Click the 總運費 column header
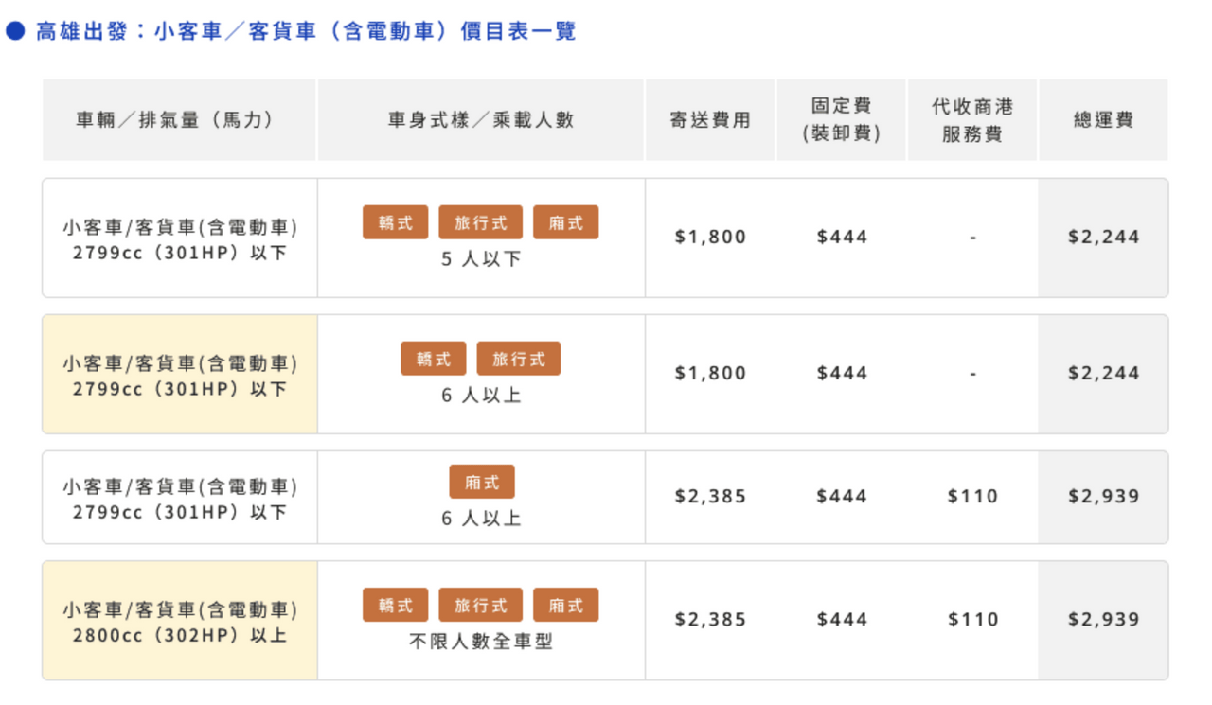 tap(1104, 120)
